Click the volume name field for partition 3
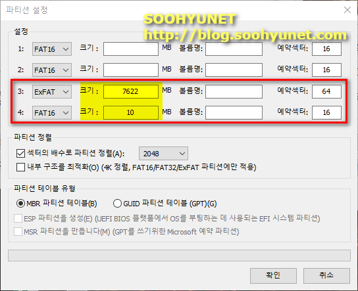The width and height of the screenshot is (358, 291). [x=234, y=91]
